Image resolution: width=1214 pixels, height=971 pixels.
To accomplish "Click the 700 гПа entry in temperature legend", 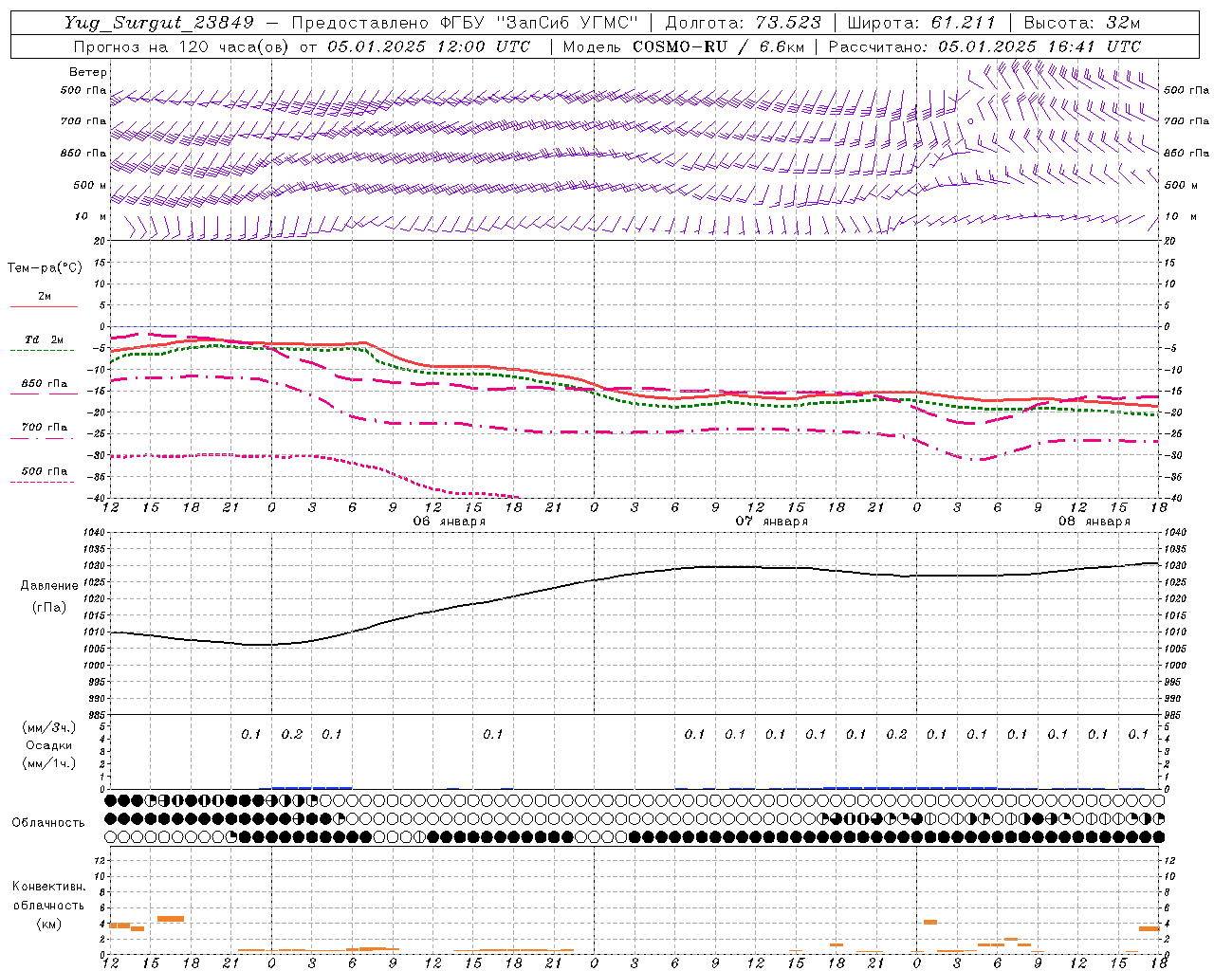I will (x=45, y=428).
